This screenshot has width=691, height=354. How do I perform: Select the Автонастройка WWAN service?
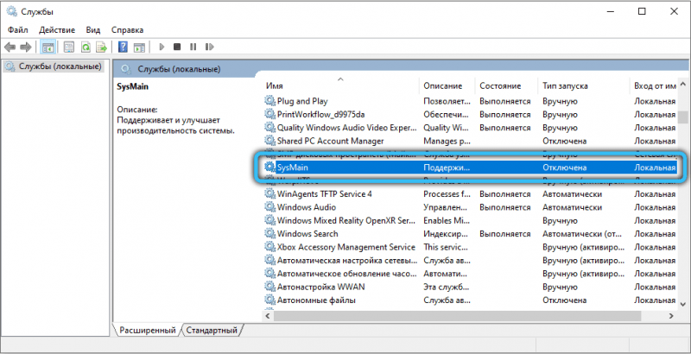[320, 287]
